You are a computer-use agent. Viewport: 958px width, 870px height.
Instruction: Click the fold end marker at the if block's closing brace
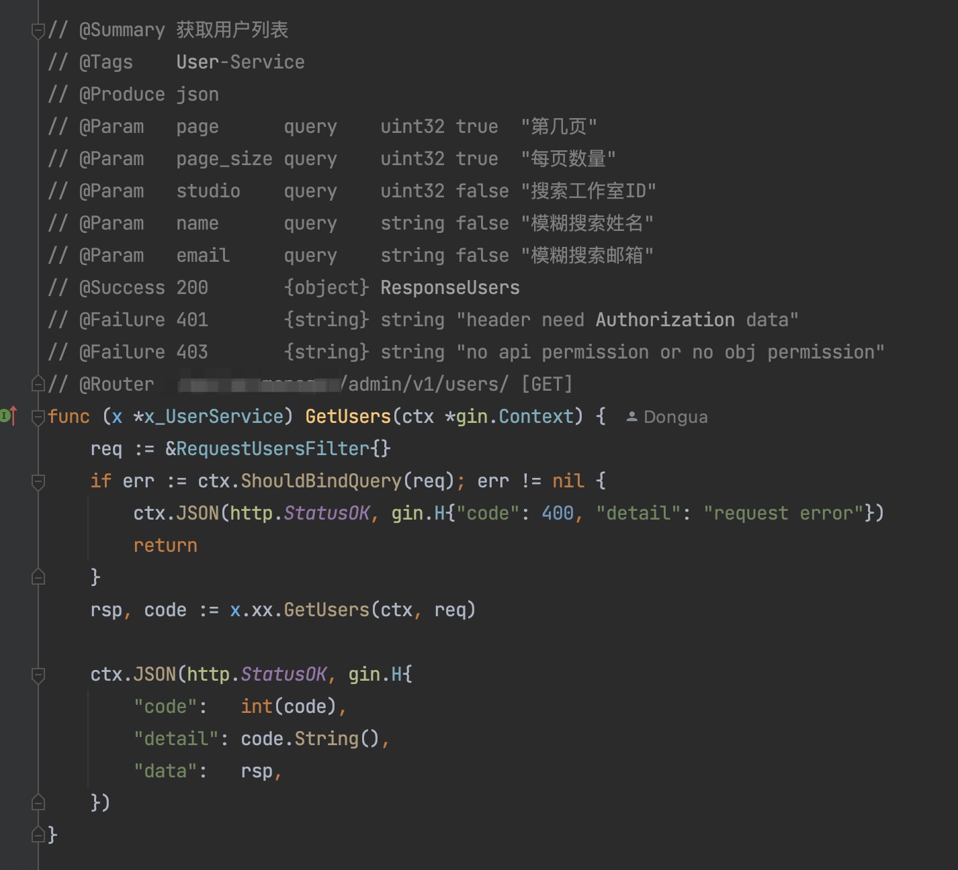38,577
